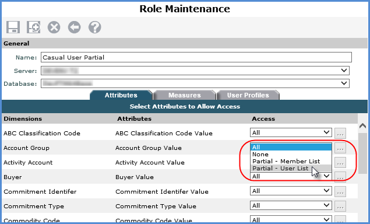Click ellipsis button for ABC Classification Code
Image resolution: width=370 pixels, height=224 pixels.
tap(340, 133)
